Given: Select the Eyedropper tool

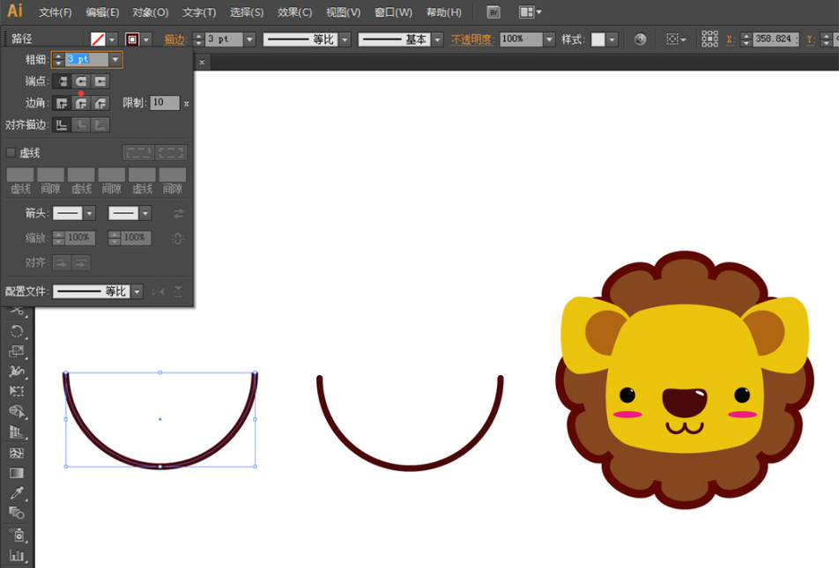Looking at the screenshot, I should point(17,493).
